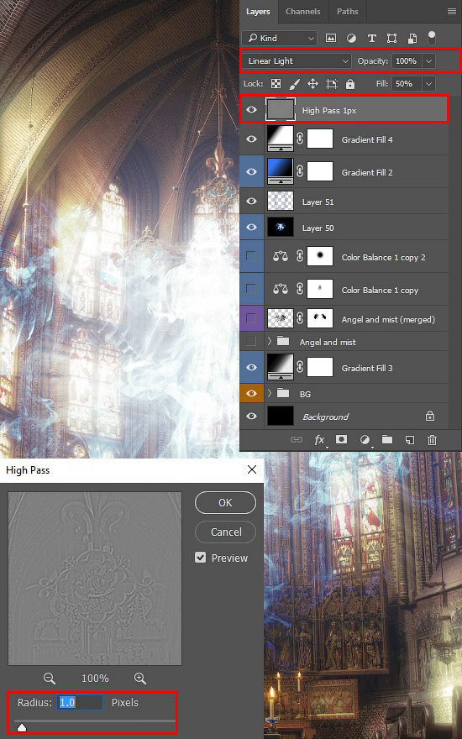This screenshot has width=462, height=739.
Task: Toggle the Preview checkbox
Action: [x=201, y=558]
